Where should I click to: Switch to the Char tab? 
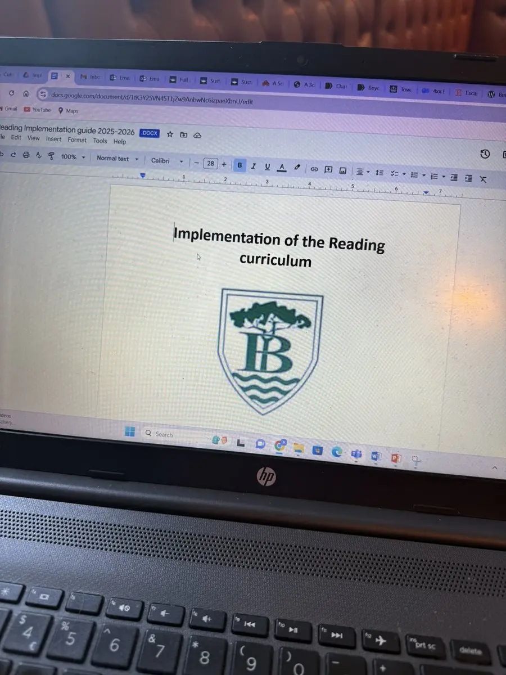(336, 86)
